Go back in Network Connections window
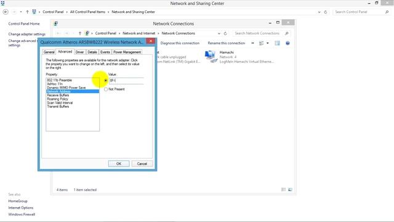The image size is (394, 222). (x=58, y=33)
